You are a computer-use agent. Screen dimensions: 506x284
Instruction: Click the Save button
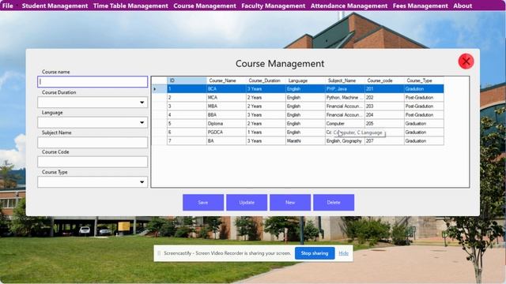203,202
